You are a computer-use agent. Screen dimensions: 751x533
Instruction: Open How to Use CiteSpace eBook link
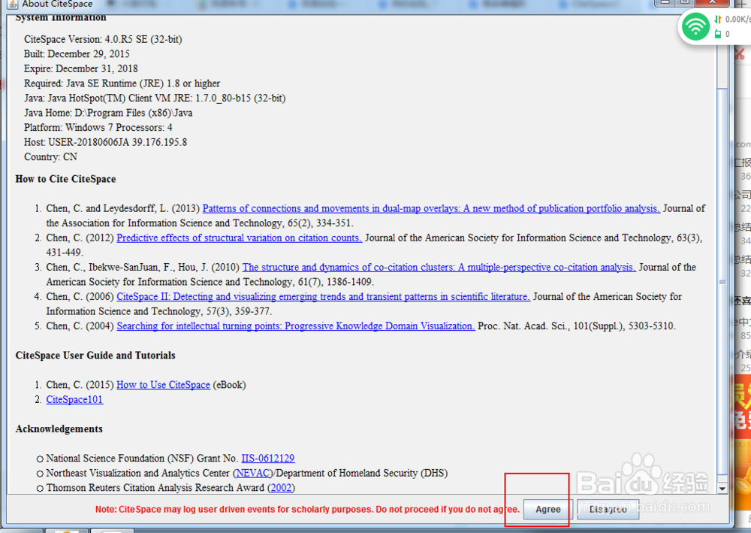click(163, 385)
